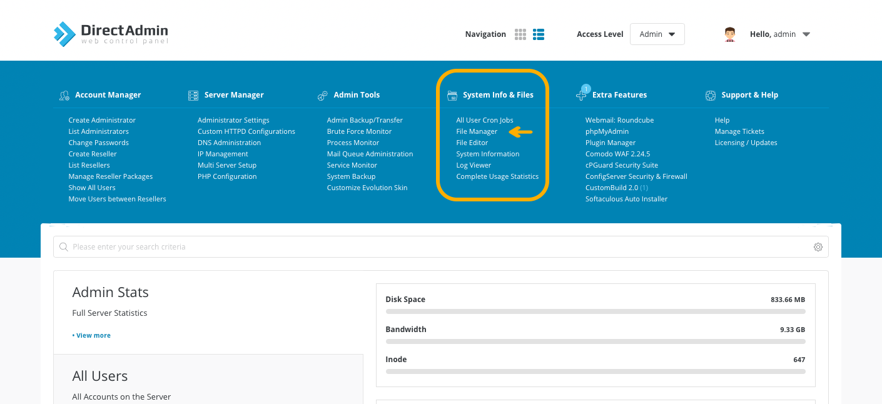The height and width of the screenshot is (404, 882).
Task: Click the admin user avatar
Action: (730, 34)
